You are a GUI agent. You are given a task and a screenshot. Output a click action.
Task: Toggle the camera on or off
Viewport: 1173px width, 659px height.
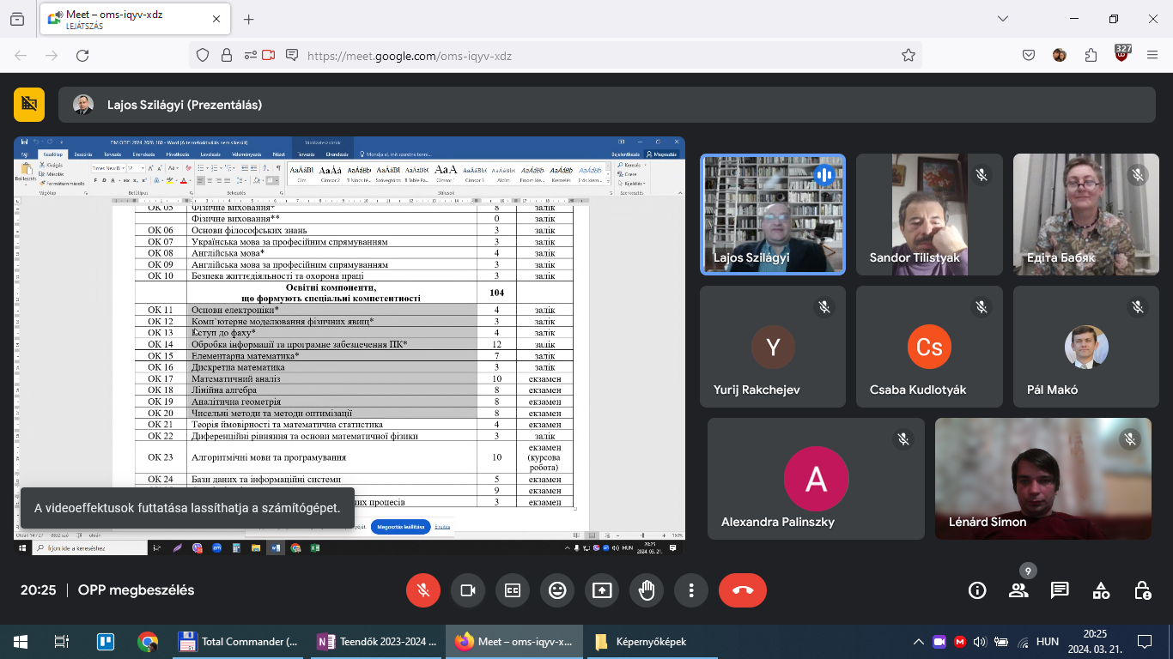click(x=468, y=590)
